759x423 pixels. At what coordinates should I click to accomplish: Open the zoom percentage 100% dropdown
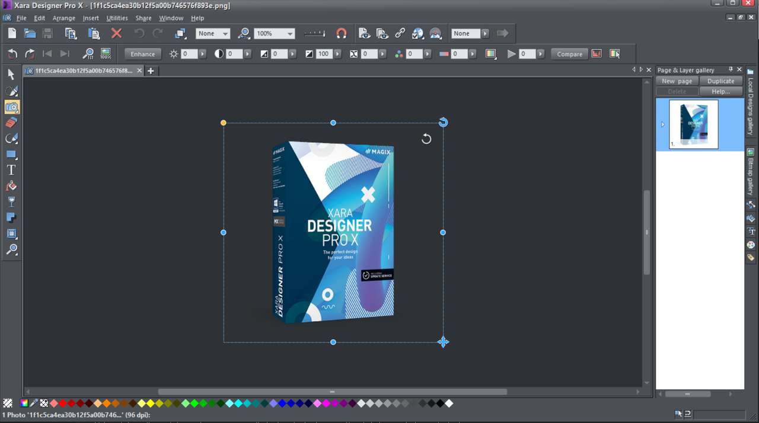289,34
